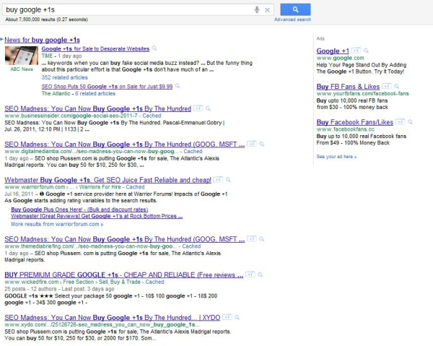Open 'Warriors For Hire' breadcrumb link
This screenshot has width=433, height=346.
click(100, 187)
